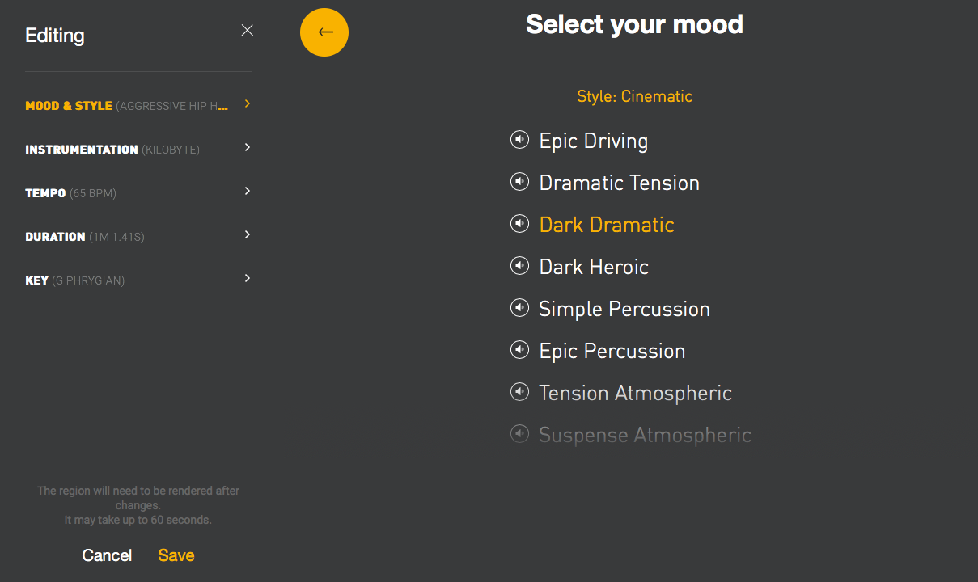Choose the Dark Heroic mood

point(594,267)
